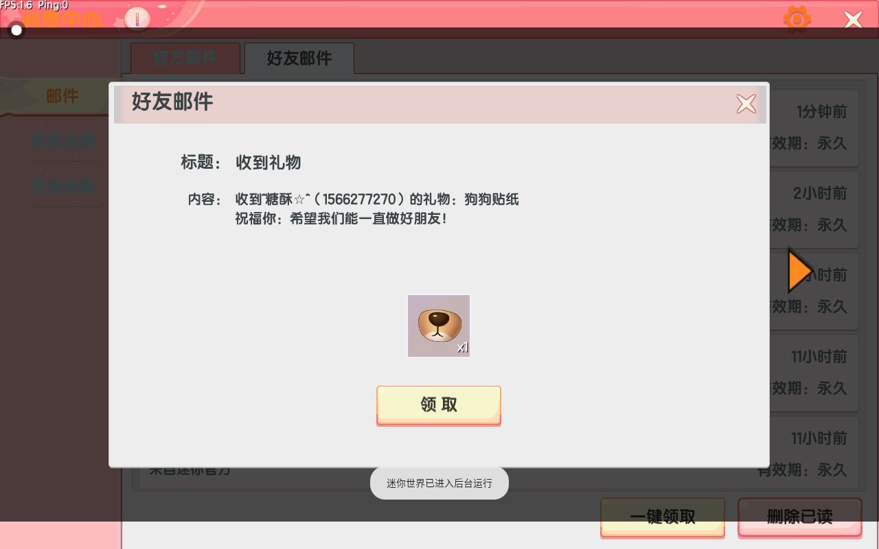The width and height of the screenshot is (879, 549).
Task: Close the 好友邮件 dialog with X
Action: [746, 104]
